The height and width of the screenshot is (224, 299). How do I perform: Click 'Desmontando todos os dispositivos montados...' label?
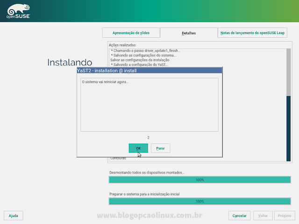click(147, 173)
